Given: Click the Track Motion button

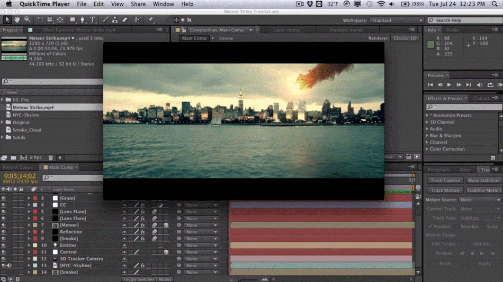Looking at the screenshot, I should tap(445, 190).
